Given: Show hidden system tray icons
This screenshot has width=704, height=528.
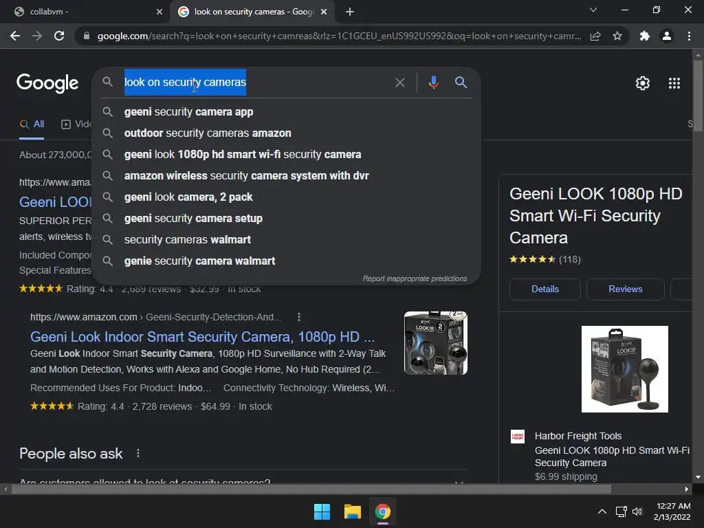Looking at the screenshot, I should [x=602, y=511].
